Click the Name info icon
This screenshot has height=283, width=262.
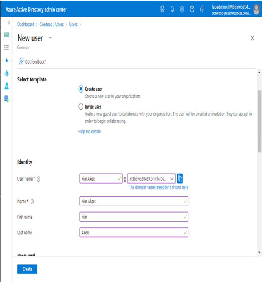click(32, 202)
